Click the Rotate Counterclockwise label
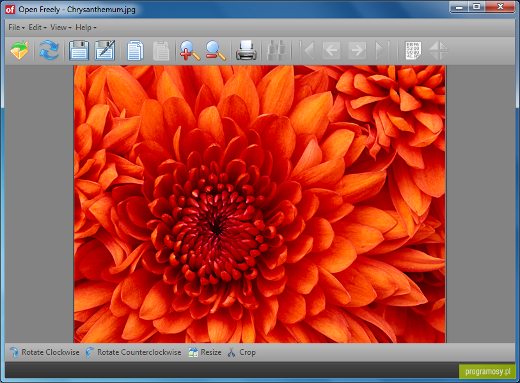This screenshot has width=520, height=383. [x=139, y=352]
